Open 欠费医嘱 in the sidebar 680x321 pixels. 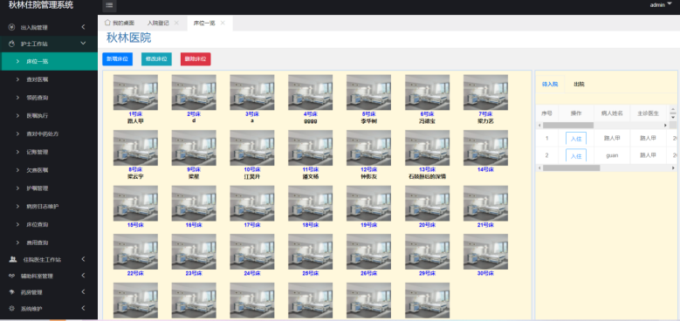[x=49, y=170]
